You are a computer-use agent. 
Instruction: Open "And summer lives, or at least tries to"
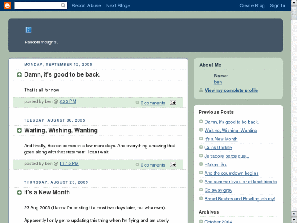tap(241, 182)
